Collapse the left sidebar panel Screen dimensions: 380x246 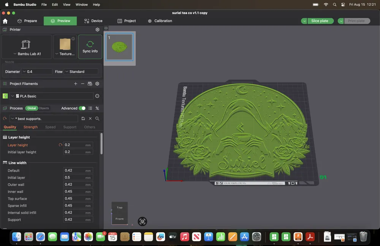[106, 28]
